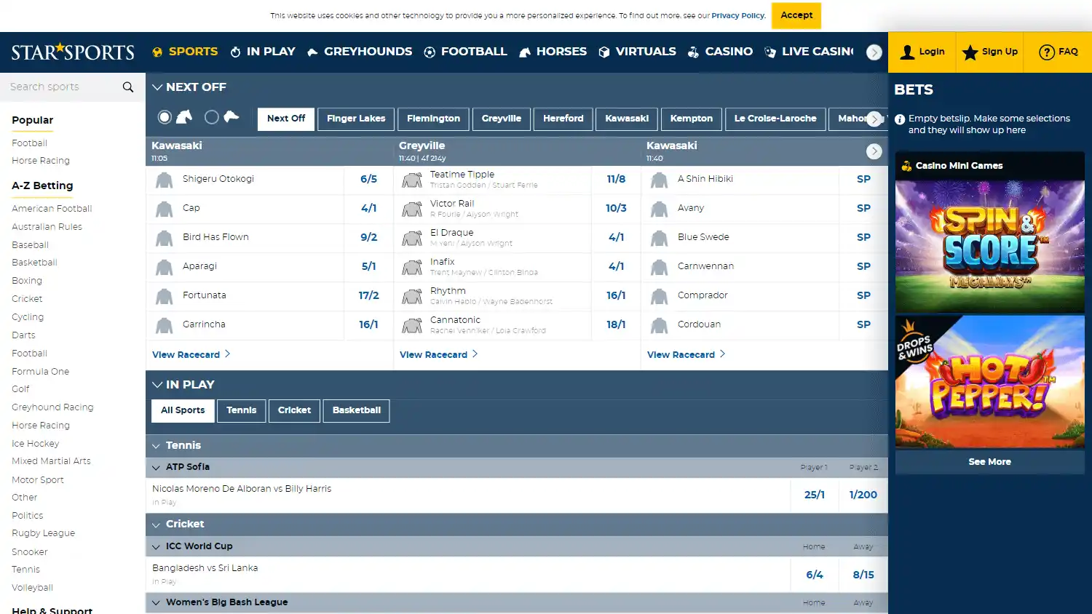Open Horse Racing under Popular

pyautogui.click(x=41, y=161)
